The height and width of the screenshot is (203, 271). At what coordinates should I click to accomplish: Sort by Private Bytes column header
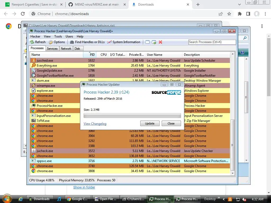point(136,54)
